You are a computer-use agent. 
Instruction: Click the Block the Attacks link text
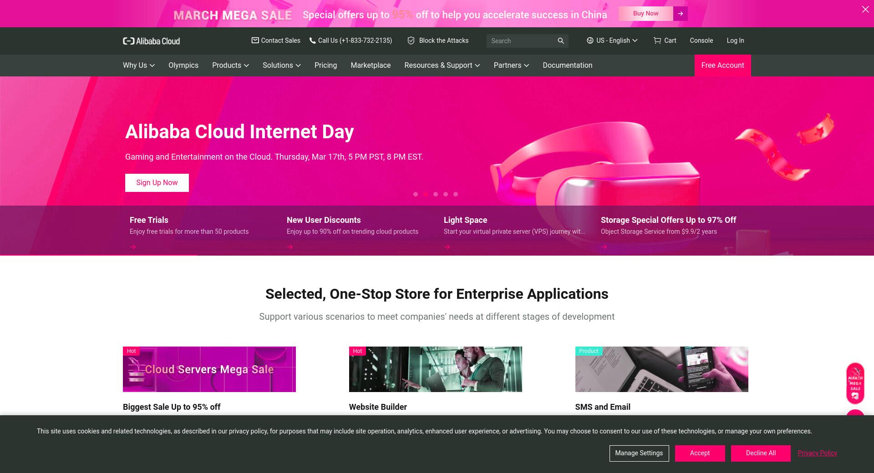point(443,40)
